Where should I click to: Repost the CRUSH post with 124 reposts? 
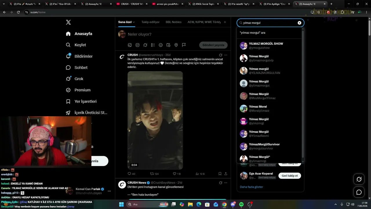[x=154, y=174]
